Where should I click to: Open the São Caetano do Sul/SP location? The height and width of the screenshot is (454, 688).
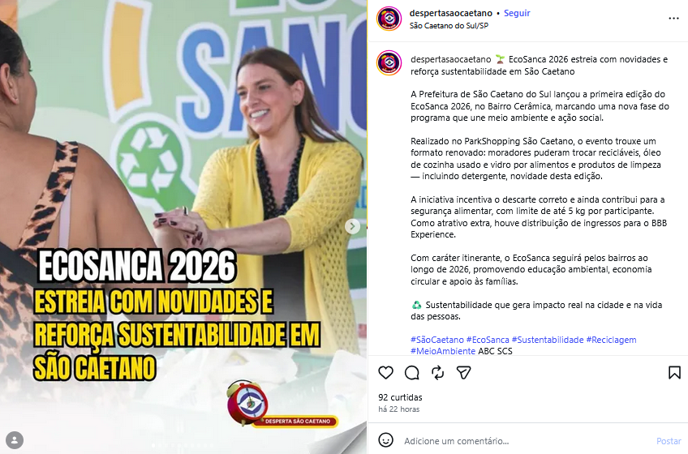(x=449, y=25)
